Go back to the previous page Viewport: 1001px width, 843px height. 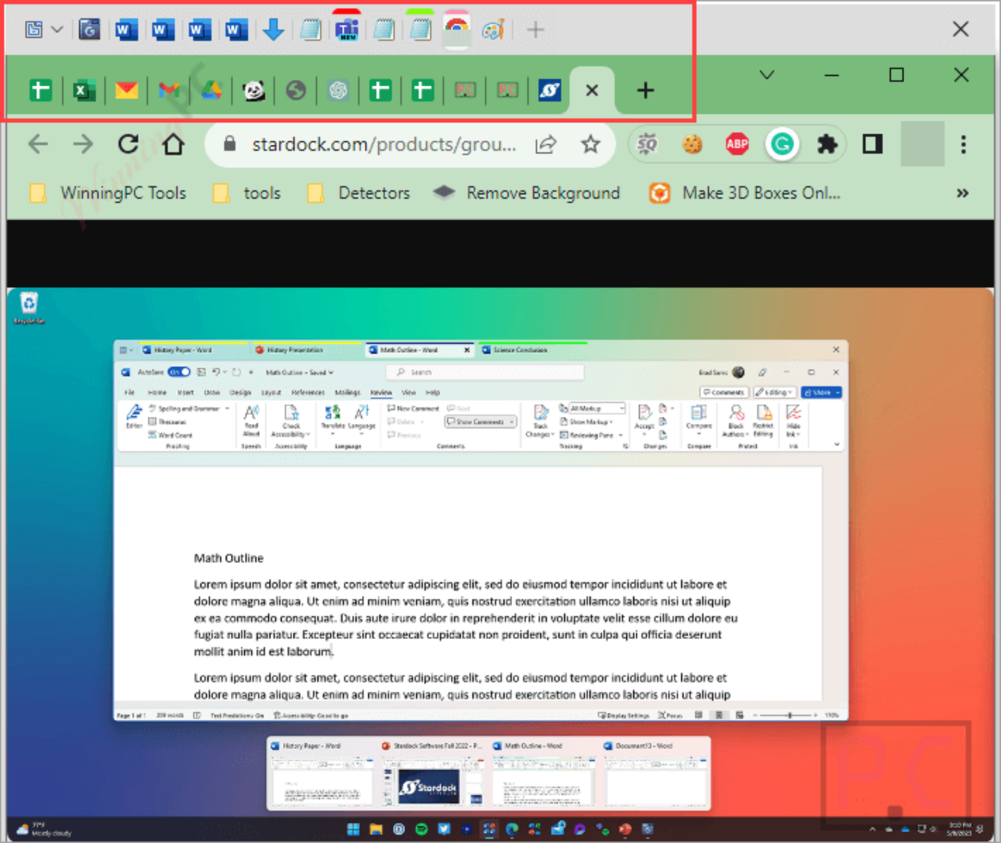38,144
